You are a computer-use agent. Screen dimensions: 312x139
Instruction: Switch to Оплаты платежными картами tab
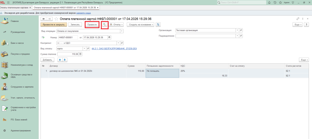click(x=15, y=7)
